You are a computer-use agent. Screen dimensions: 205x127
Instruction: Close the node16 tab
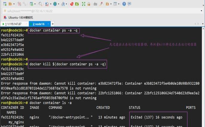48,24
